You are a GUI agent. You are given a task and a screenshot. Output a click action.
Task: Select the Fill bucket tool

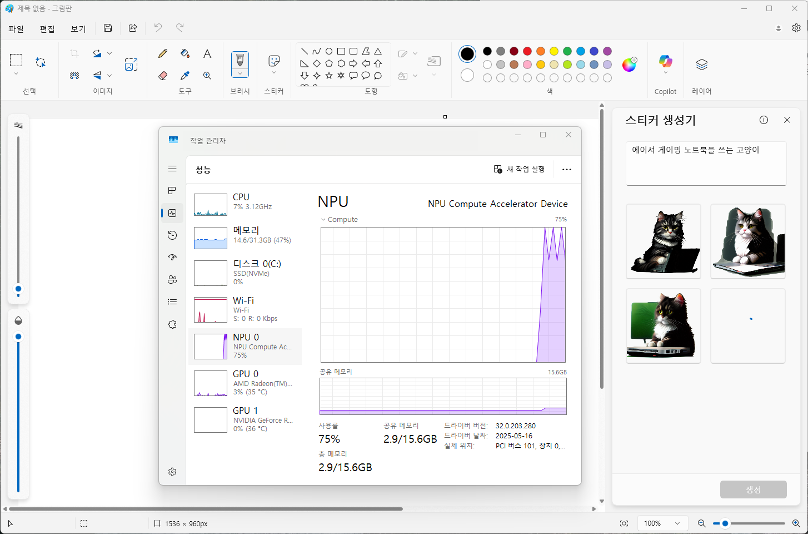tap(185, 53)
